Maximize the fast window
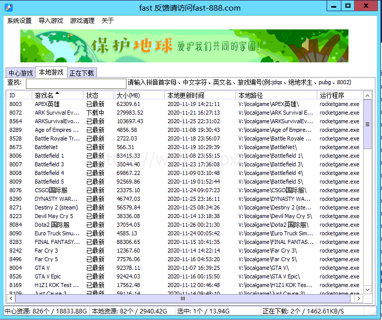382x320 pixels. click(x=347, y=6)
